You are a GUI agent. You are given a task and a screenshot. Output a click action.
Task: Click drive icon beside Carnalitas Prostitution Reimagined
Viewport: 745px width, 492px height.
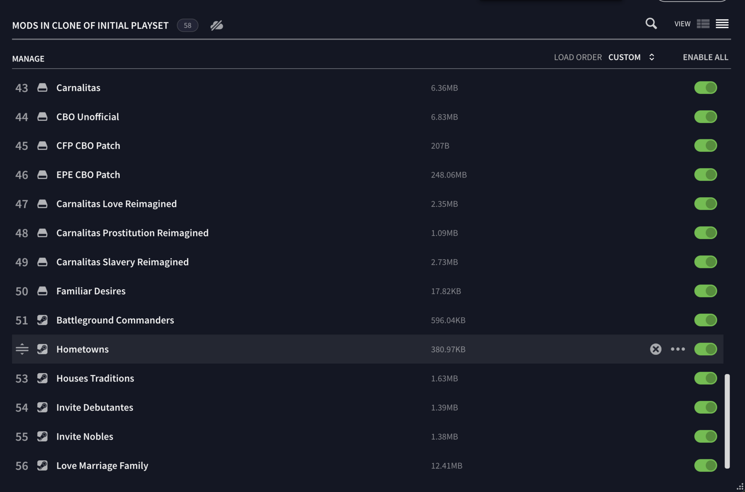click(42, 233)
